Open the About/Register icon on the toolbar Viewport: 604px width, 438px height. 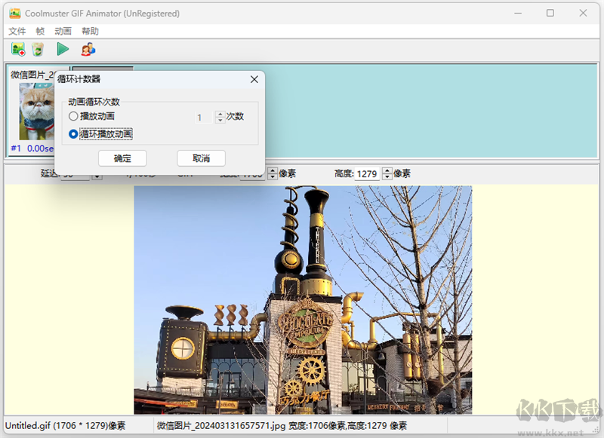88,49
